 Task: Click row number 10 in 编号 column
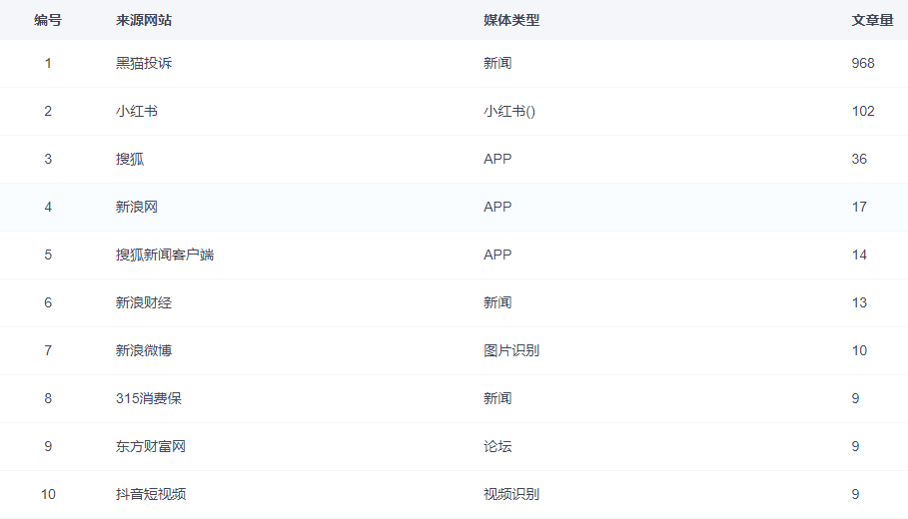pyautogui.click(x=48, y=494)
